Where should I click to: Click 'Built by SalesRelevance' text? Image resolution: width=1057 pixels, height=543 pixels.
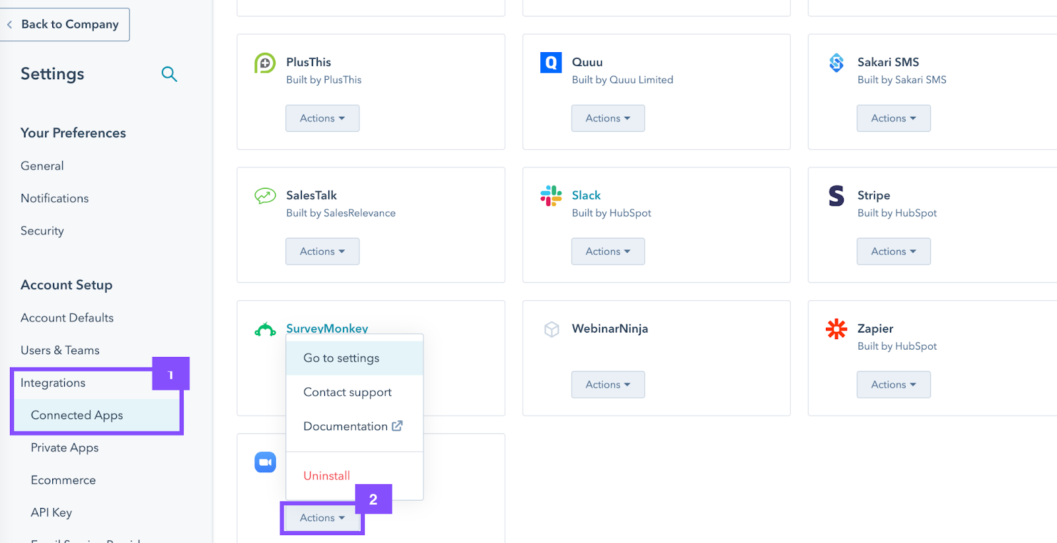tap(341, 213)
